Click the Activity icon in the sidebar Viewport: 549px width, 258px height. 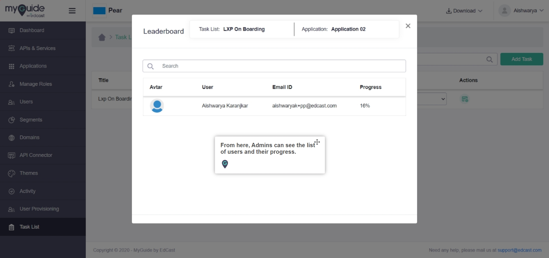(x=11, y=191)
